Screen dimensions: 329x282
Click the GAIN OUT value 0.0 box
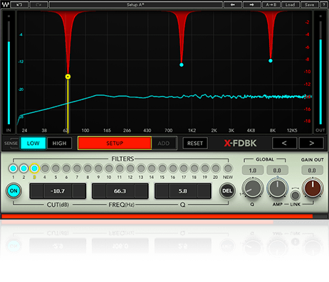point(312,170)
